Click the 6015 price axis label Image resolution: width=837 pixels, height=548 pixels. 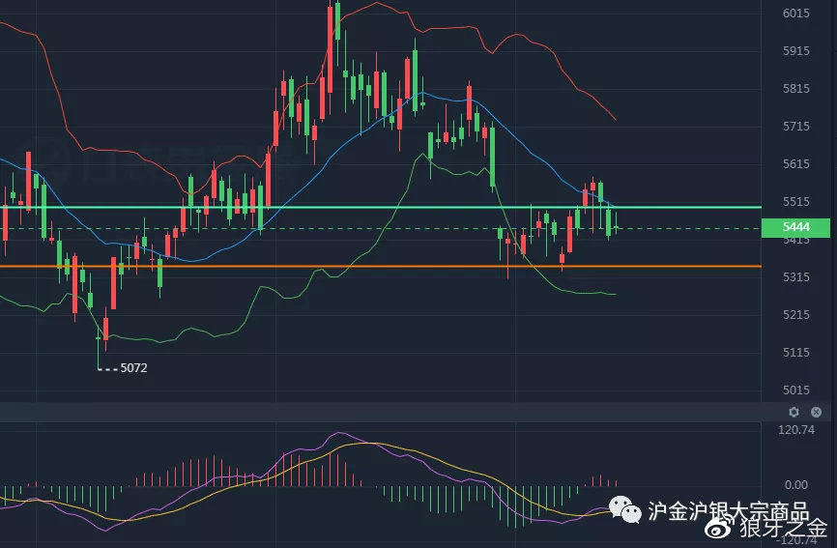point(795,14)
